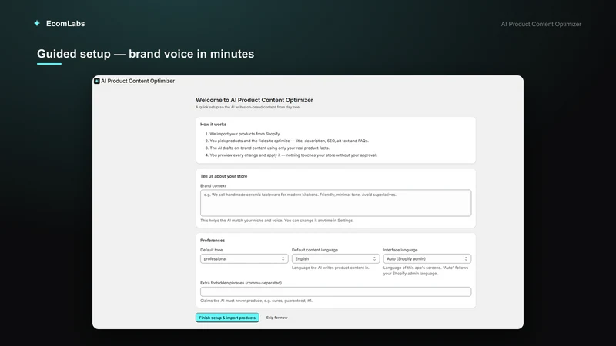Click the 'Guided setup — brand voice in minutes' heading
The image size is (616, 346).
(x=146, y=54)
